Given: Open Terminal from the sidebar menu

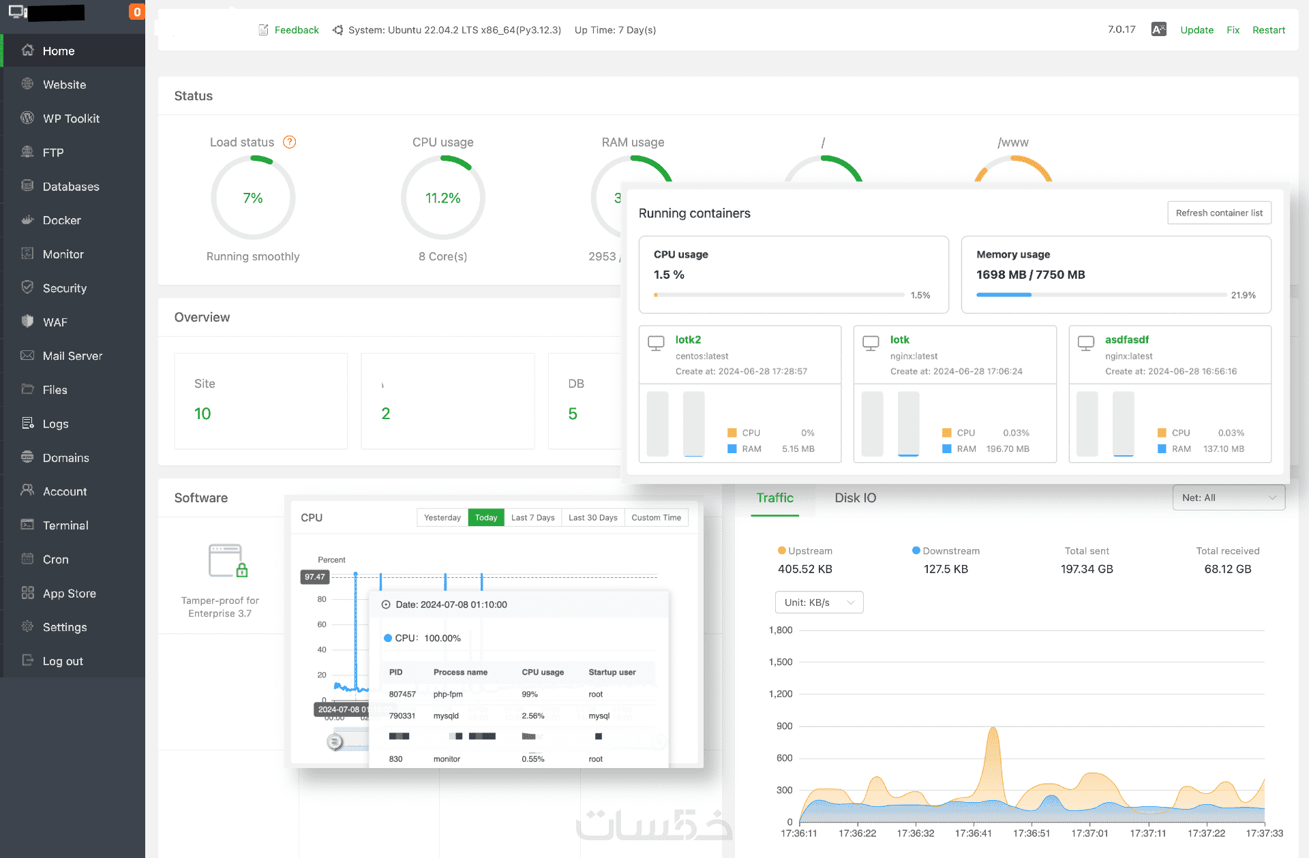Looking at the screenshot, I should (x=65, y=525).
